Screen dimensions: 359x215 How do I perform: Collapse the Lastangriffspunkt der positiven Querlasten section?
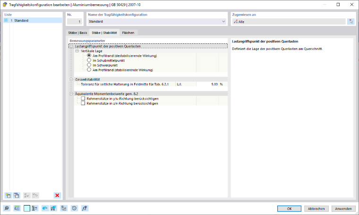click(x=71, y=46)
